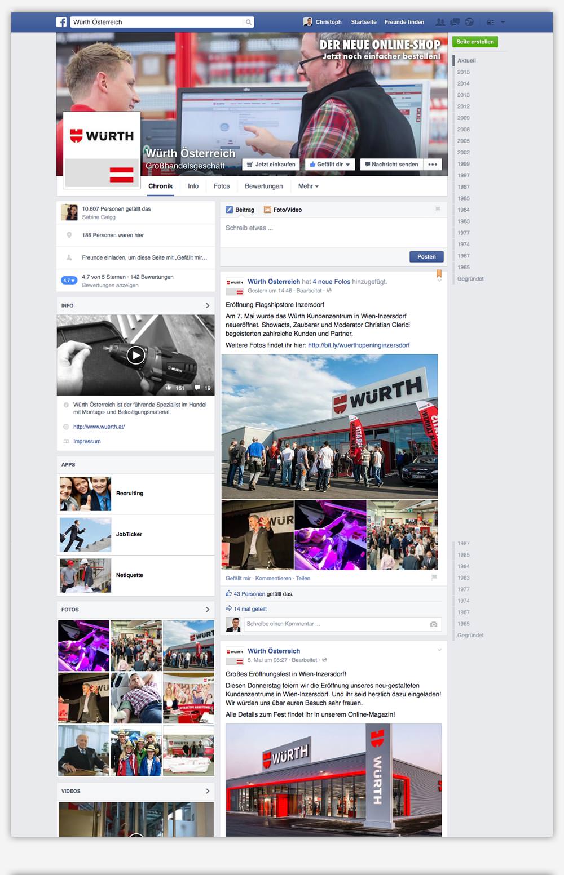Jump to 1999 in the timeline
Image resolution: width=564 pixels, height=875 pixels.
point(464,164)
